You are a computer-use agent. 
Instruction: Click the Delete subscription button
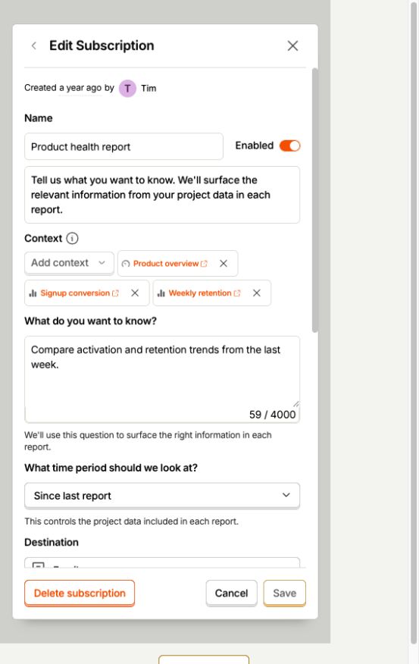tap(80, 593)
